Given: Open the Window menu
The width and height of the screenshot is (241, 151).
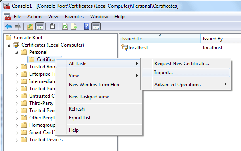Looking at the screenshot, I should click(99, 17).
